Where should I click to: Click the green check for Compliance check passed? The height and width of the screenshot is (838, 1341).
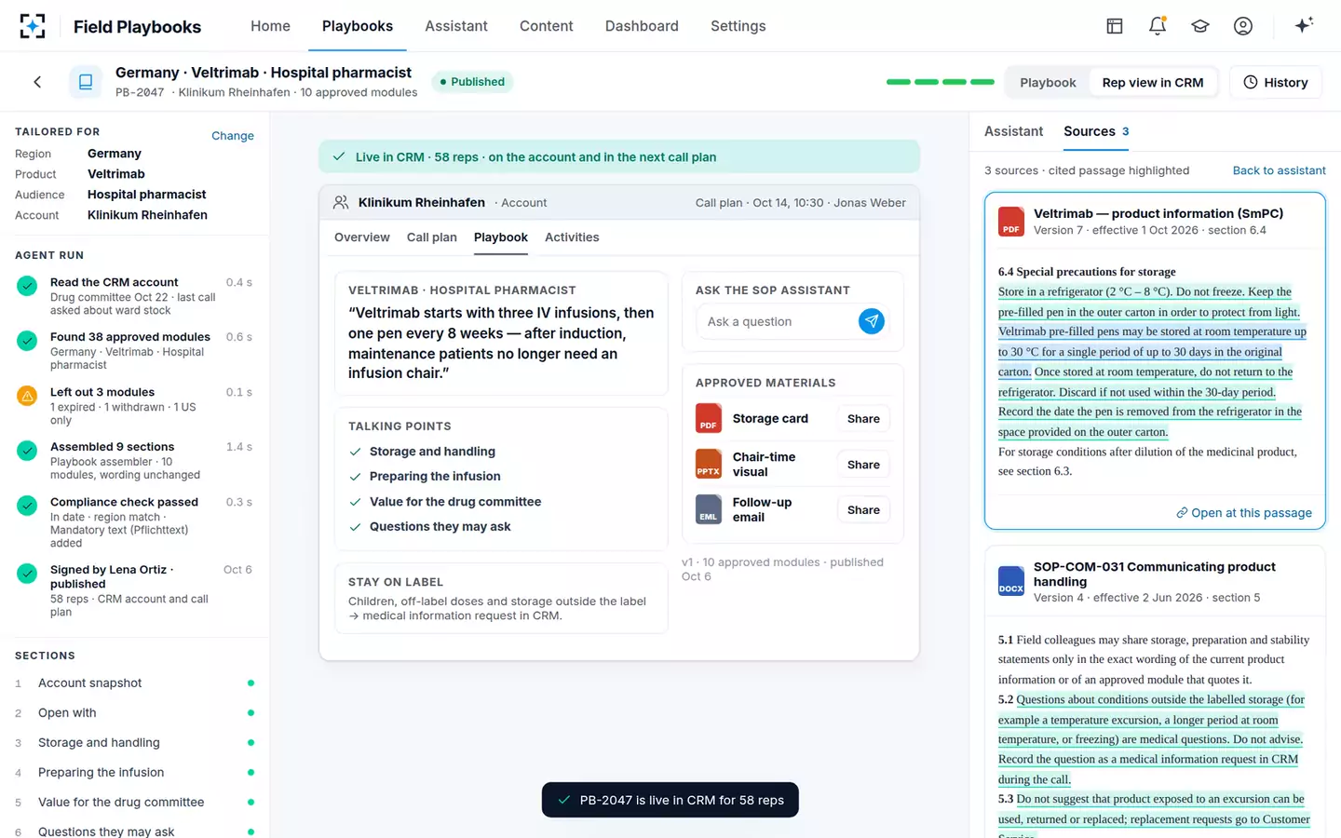coord(27,506)
